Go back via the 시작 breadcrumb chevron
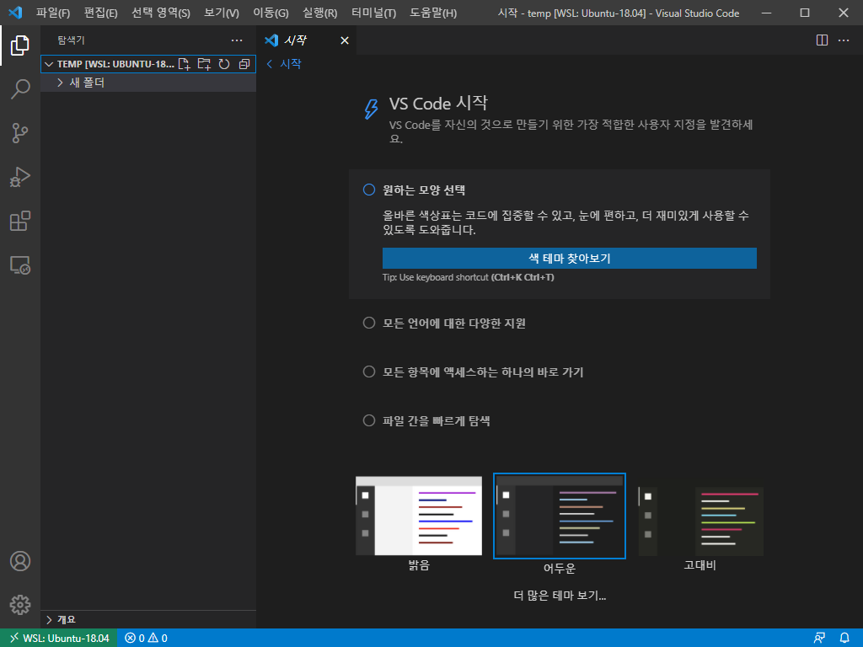This screenshot has width=863, height=647. tap(269, 64)
